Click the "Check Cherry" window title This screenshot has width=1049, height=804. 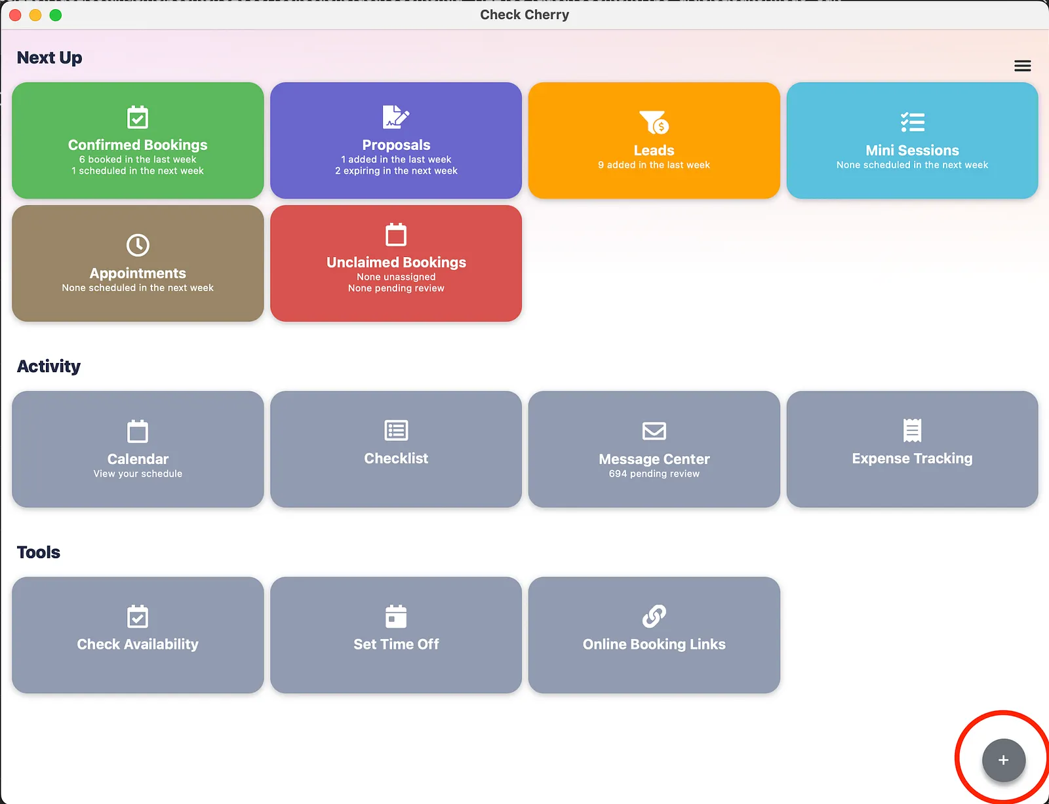[x=524, y=14]
